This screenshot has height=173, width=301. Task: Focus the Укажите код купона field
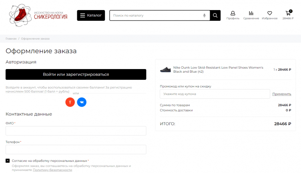[215, 94]
